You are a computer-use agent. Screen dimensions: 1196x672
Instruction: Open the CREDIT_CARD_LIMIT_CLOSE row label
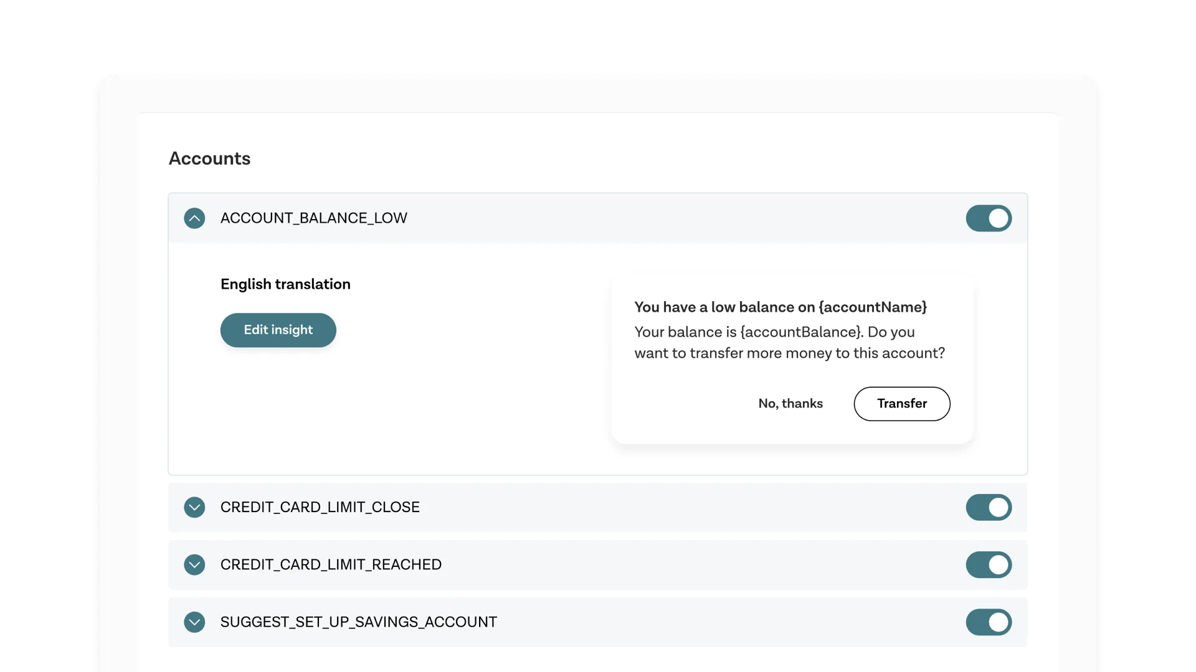(x=320, y=507)
